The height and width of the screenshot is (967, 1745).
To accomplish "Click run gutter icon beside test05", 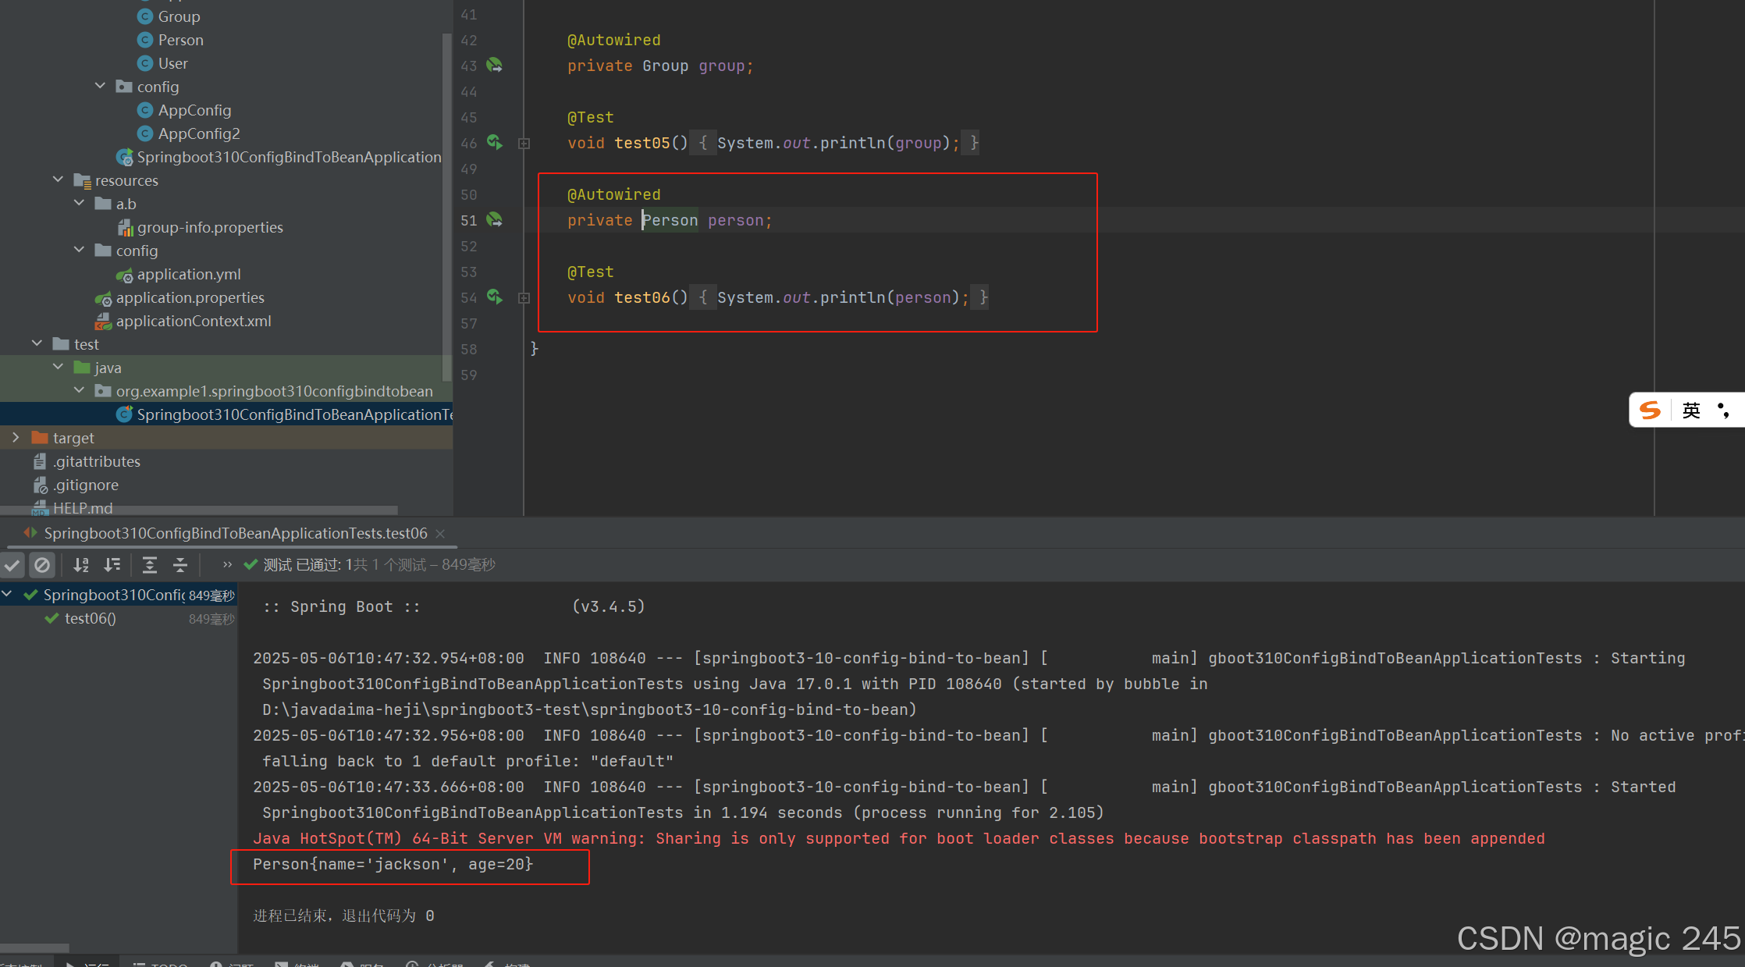I will click(x=495, y=142).
